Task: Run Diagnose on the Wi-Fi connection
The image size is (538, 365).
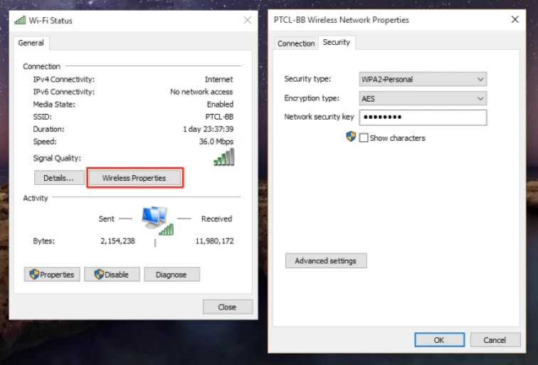Action: (172, 275)
